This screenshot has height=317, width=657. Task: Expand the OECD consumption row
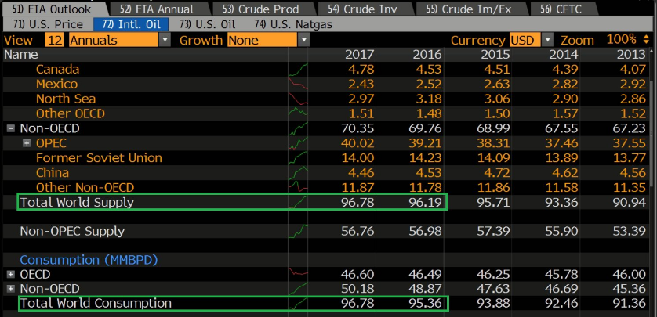coord(11,275)
